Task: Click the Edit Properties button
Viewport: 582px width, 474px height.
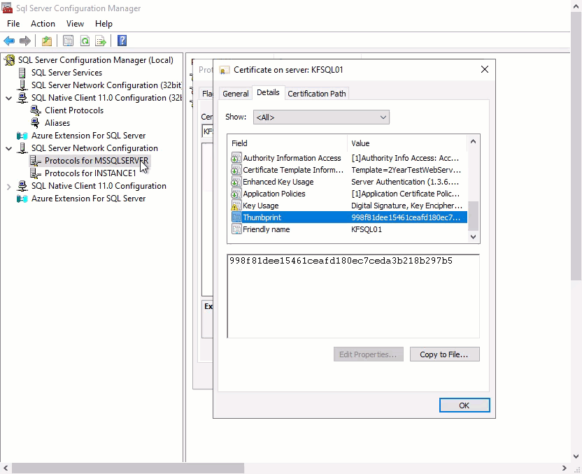Action: (x=367, y=354)
